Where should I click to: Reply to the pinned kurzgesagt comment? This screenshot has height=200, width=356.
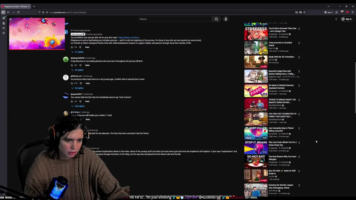87,47
